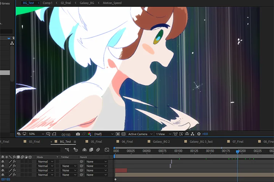
Task: Open the BG_Test panel menu
Action: (75, 142)
